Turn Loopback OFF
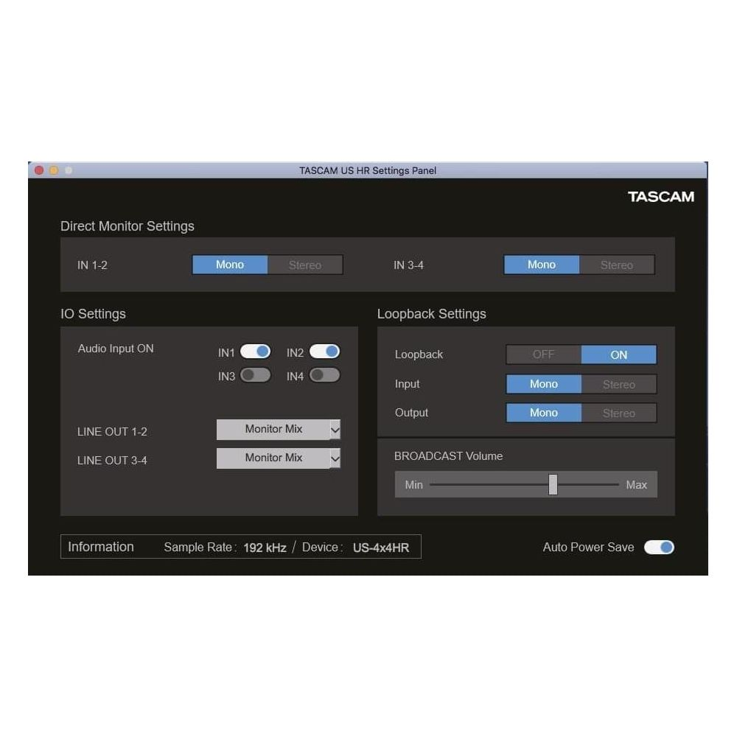 tap(543, 354)
